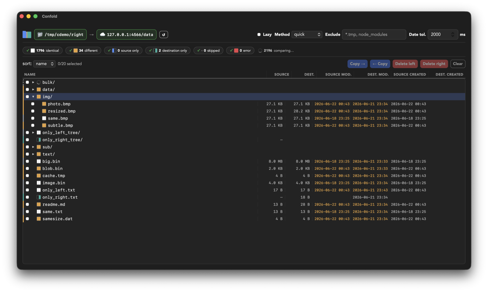Viewport: 488px width, 292px height.
Task: Expand the data/ folder
Action: 33,90
